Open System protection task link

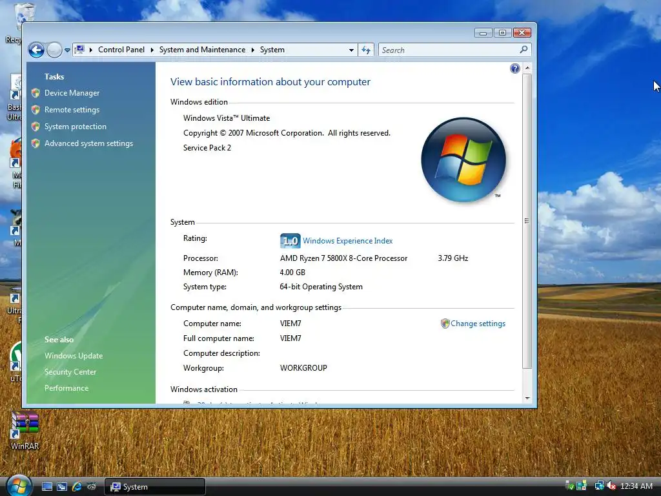76,127
